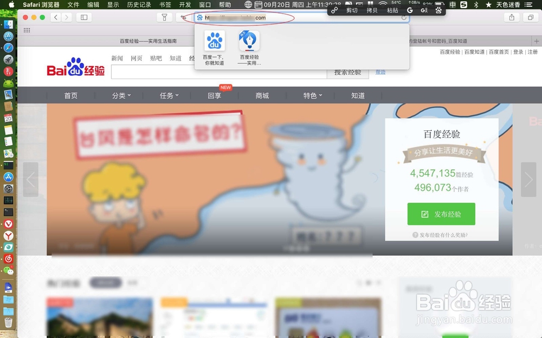Screen dimensions: 542x338
Task: Click the Sogou input S icon in menu bar
Action: pos(464,4)
